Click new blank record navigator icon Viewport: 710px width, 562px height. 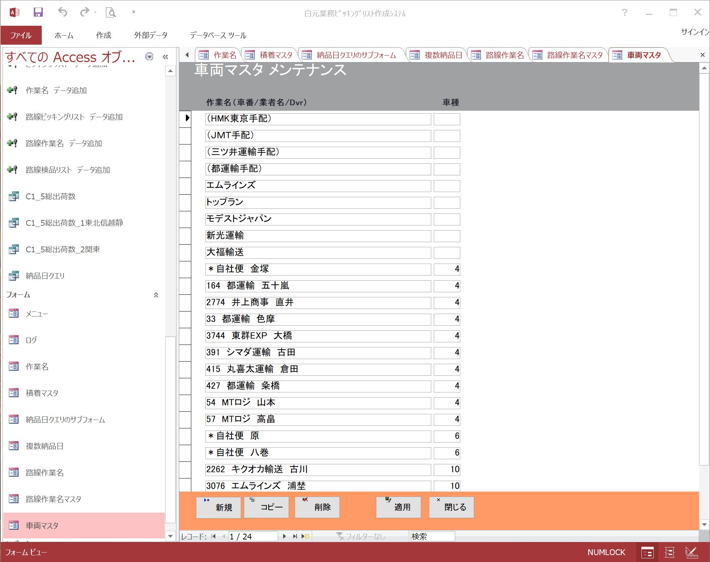[306, 536]
